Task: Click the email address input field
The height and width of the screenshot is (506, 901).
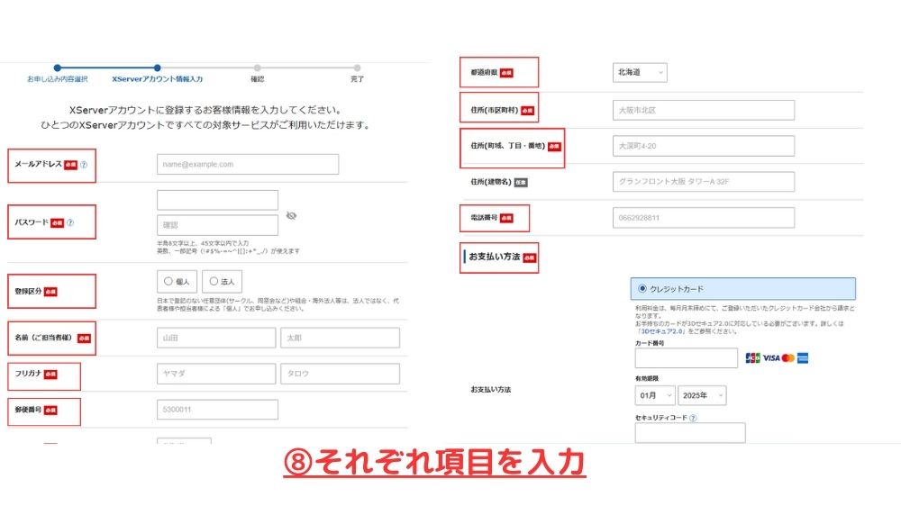Action: click(248, 164)
